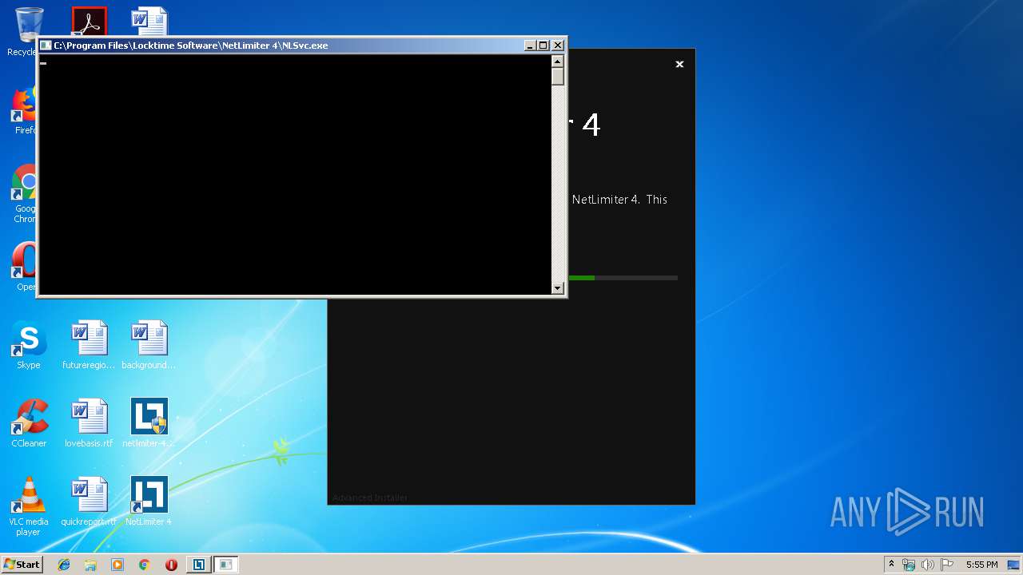Select quickreport.rtf file on desktop
This screenshot has height=575, width=1023.
pos(89,502)
